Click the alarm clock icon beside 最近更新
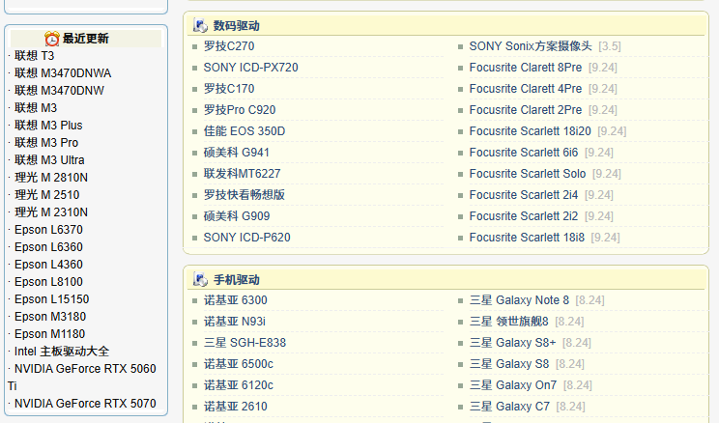 pyautogui.click(x=52, y=39)
